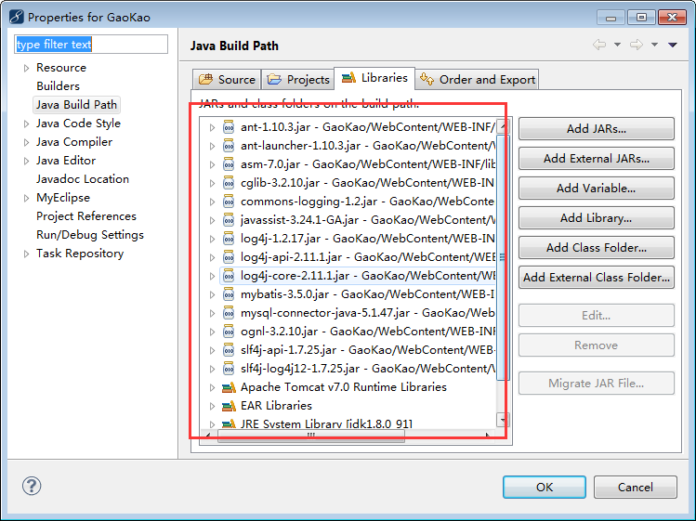This screenshot has width=696, height=521.
Task: Open the view menu dropdown triangle
Action: [673, 45]
